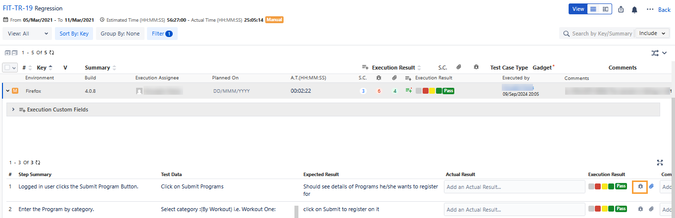
Task: Open the attachment paperclip for step 1
Action: (651, 186)
